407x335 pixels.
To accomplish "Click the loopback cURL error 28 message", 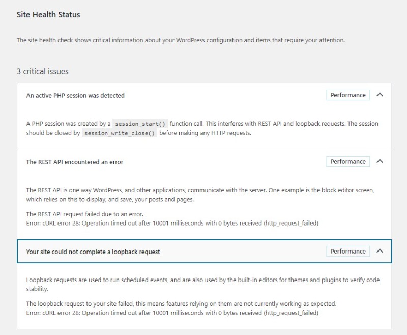I will point(172,313).
